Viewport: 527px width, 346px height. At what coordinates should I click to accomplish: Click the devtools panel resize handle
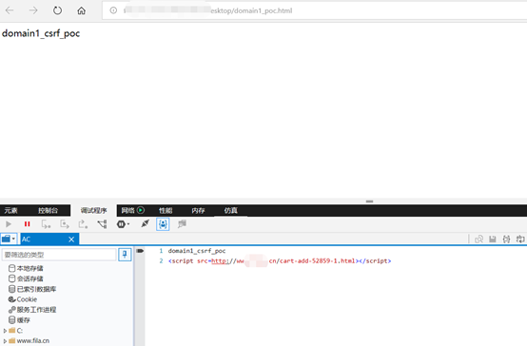coord(369,202)
